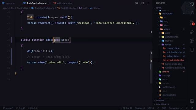
Task: Open edit.blade.php in the explorer tree
Action: click(174, 52)
